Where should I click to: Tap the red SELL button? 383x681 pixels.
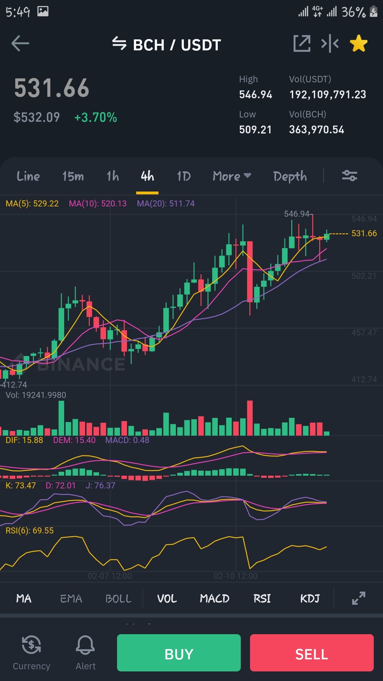[x=312, y=653]
